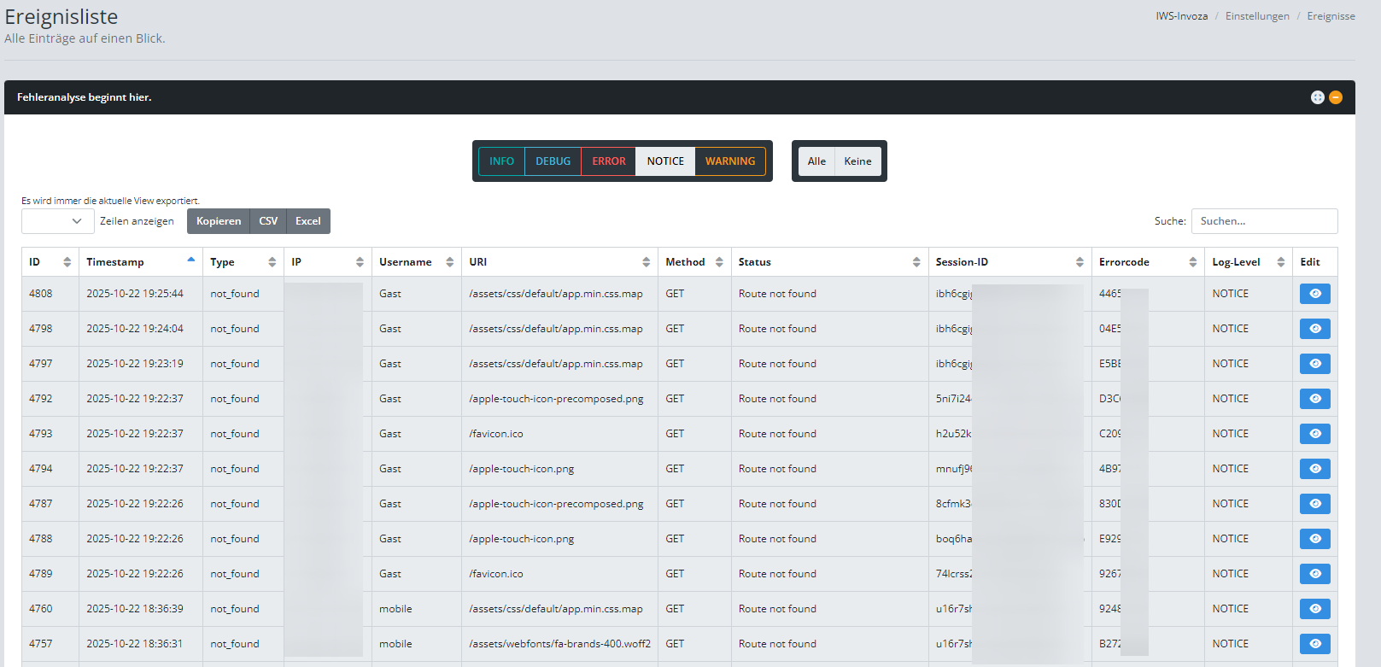Click the view icon for entry 4794
Screen dimensions: 1381x667
pyautogui.click(x=1314, y=469)
